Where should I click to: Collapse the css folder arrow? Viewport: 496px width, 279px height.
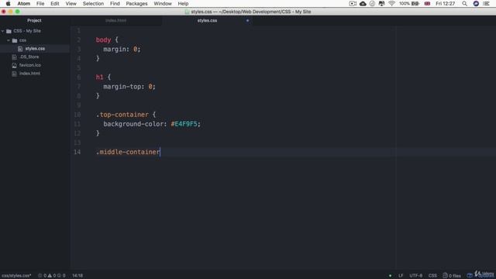click(x=9, y=40)
